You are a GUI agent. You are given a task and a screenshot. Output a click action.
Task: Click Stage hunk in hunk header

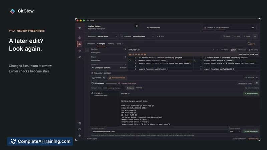(254, 54)
